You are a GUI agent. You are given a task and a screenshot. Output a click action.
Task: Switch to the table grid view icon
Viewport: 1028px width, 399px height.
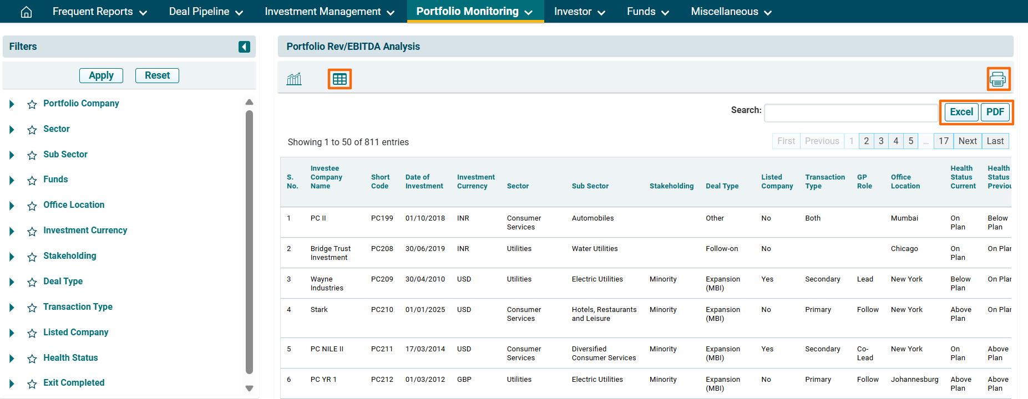(340, 79)
